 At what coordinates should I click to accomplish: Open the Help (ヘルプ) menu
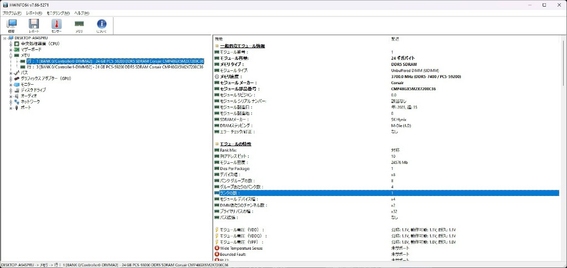81,13
